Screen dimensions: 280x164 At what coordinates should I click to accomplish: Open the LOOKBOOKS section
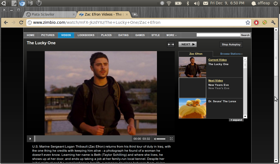(x=86, y=35)
